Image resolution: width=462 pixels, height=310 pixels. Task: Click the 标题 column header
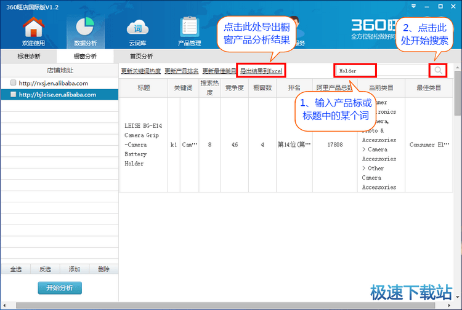click(144, 87)
